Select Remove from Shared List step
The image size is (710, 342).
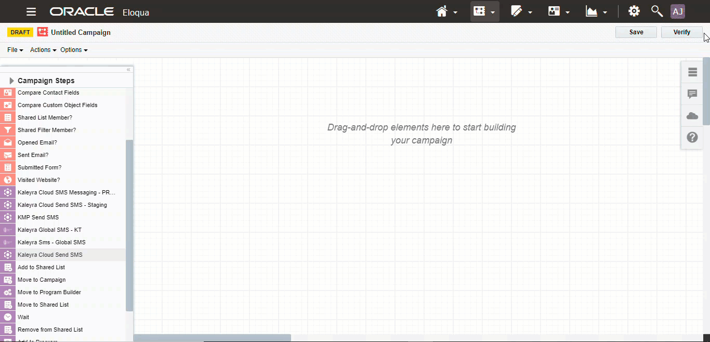pos(62,330)
